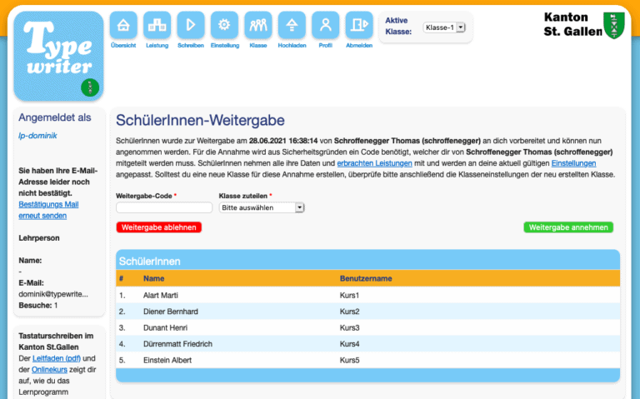Click the Typewriter logo
Screen dimensions: 640x399
58,56
